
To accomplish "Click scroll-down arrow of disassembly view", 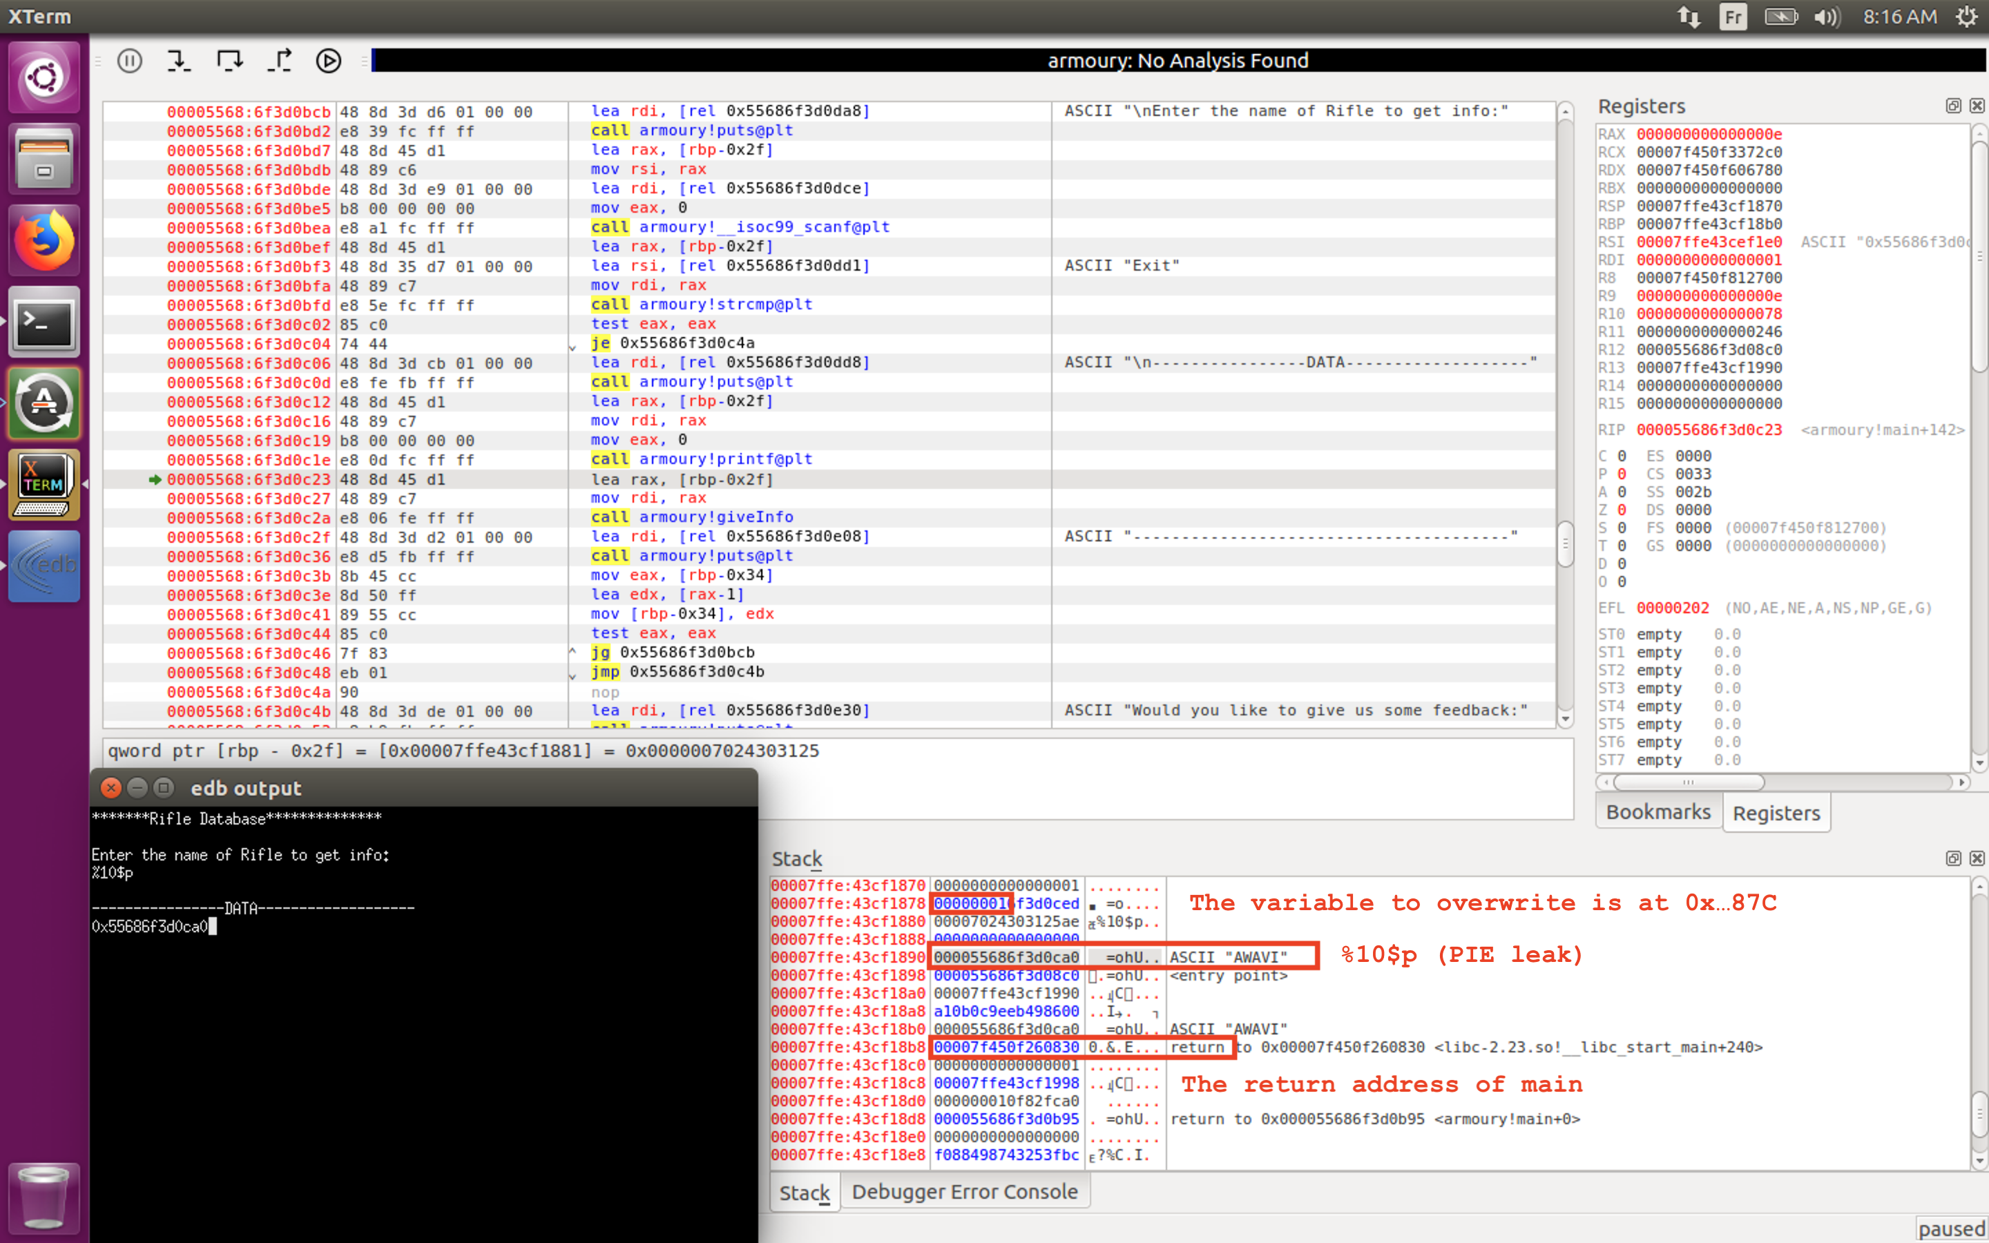I will click(1565, 718).
